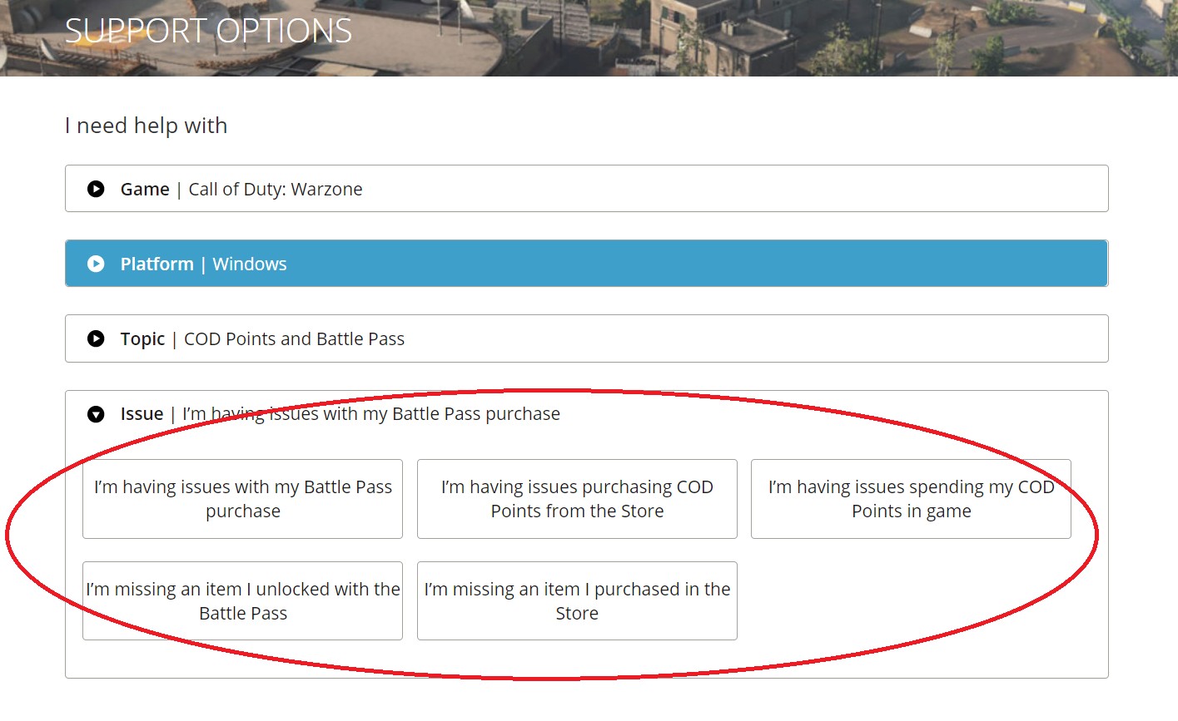This screenshot has height=721, width=1178.
Task: Expand the highlighted Platform row at Windows text
Action: pos(249,264)
